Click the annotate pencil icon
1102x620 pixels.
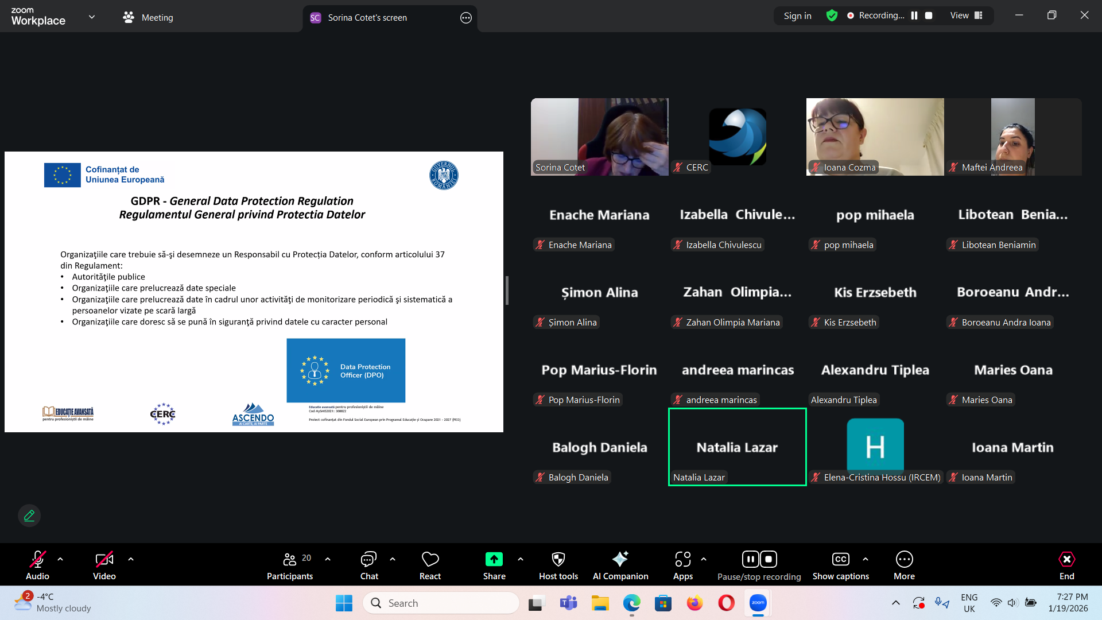pyautogui.click(x=29, y=516)
